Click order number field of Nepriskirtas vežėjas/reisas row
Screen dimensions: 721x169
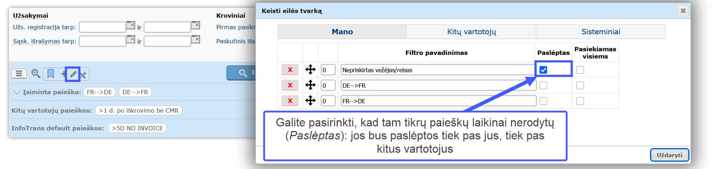(x=328, y=70)
